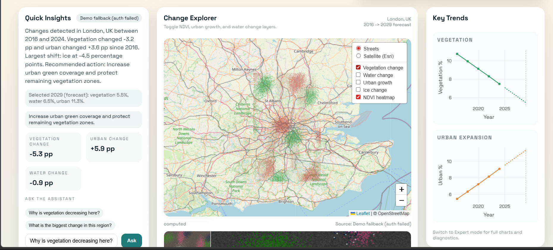Select the Urban Change +5.9 pp card
553x250 pixels.
[114, 147]
